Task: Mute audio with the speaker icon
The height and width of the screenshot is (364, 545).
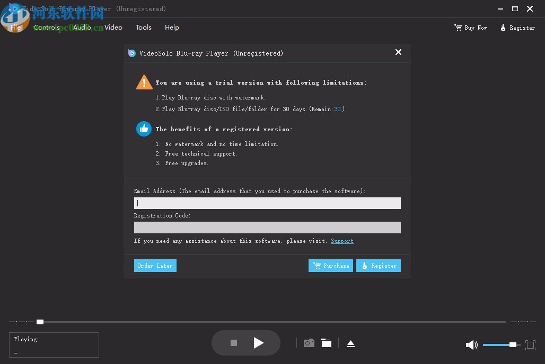Action: click(472, 344)
